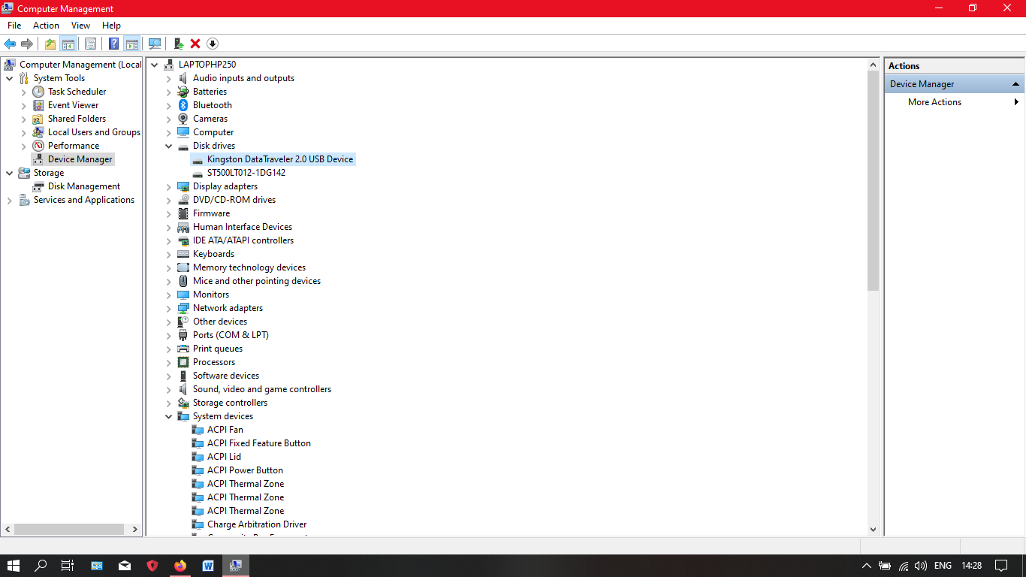Select the Print queues printer icon
Viewport: 1026px width, 577px height.
(183, 349)
